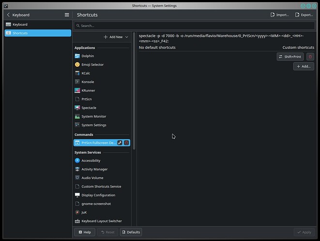Click the gnome-screenshot label
Viewport: 320px width, 241px height.
click(96, 204)
